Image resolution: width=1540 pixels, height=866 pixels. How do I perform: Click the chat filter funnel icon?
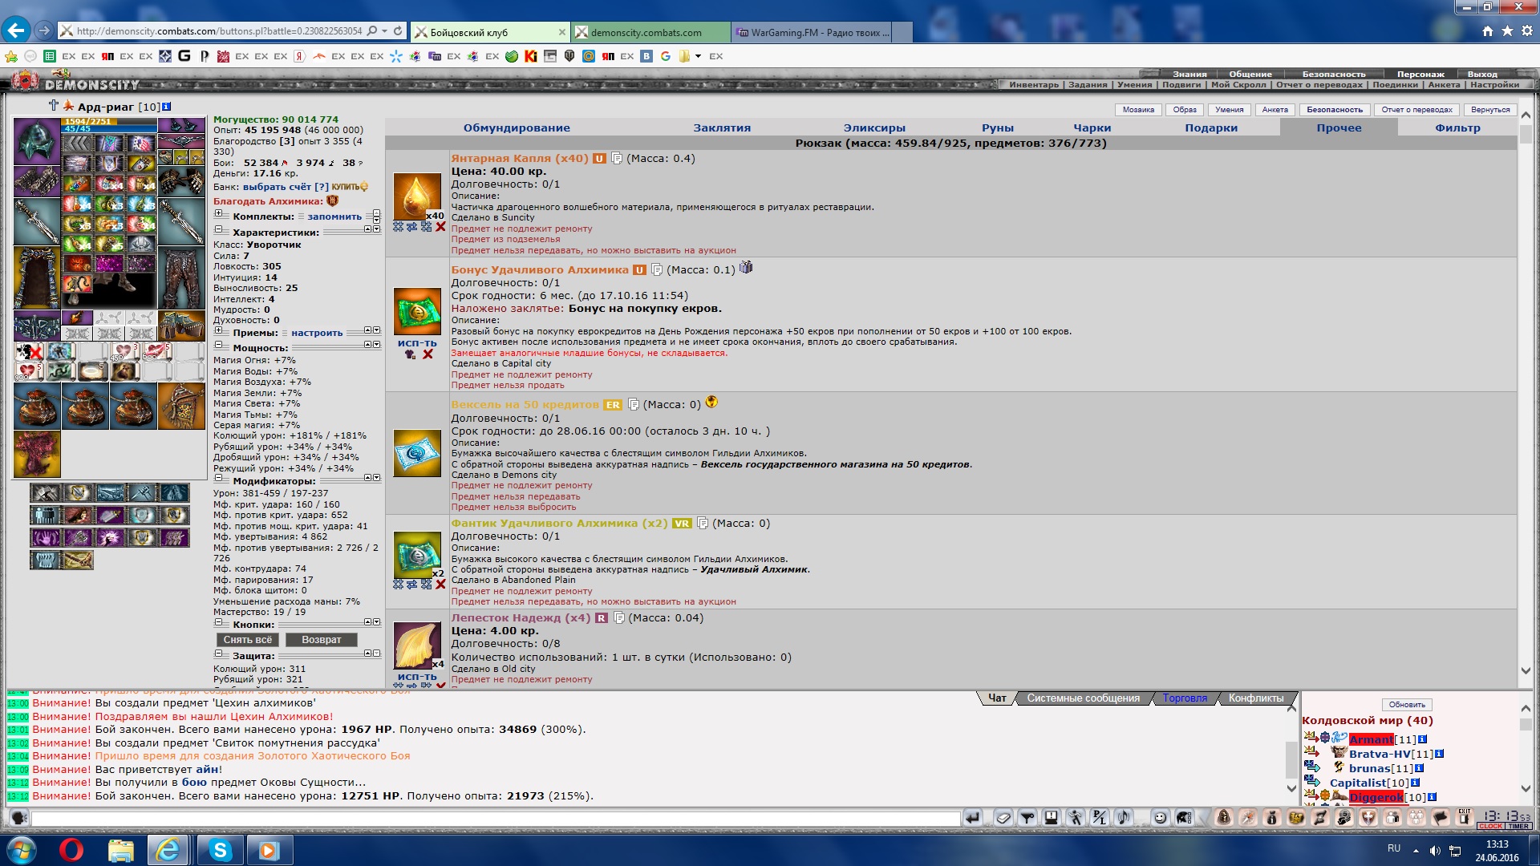click(x=1027, y=817)
